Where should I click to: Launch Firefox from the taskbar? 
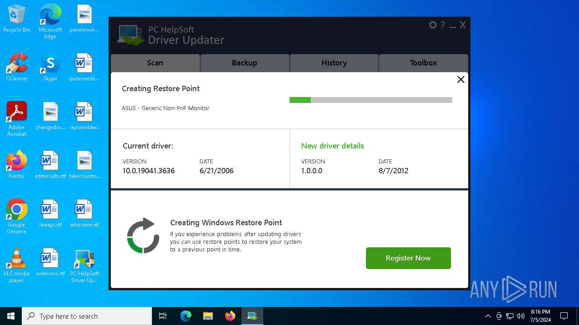coord(230,316)
